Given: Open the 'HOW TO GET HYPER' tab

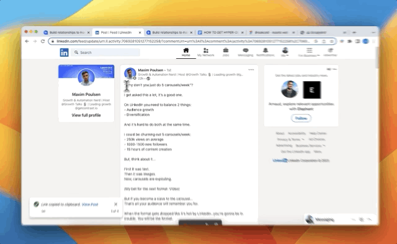Looking at the screenshot, I should [221, 32].
